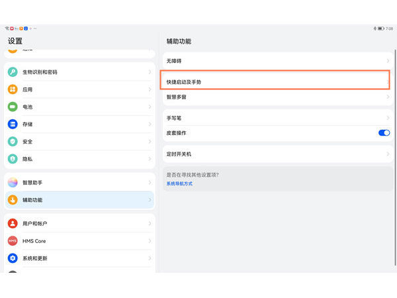Expand the 定时开关机 row chevron
Viewport: 397px width, 298px height.
(x=388, y=154)
